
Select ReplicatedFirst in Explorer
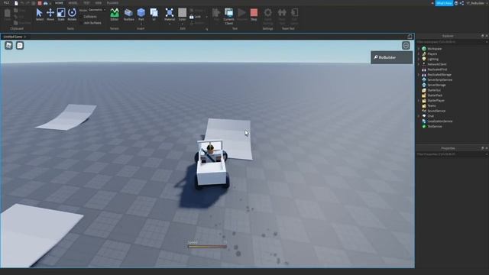437,70
